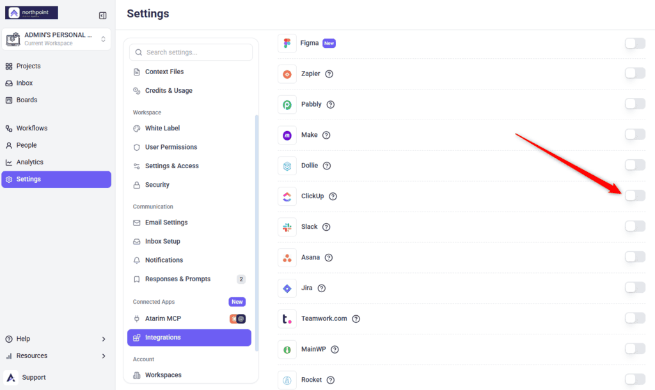This screenshot has width=655, height=390.
Task: Click the Jira integration logo
Action: tap(287, 288)
